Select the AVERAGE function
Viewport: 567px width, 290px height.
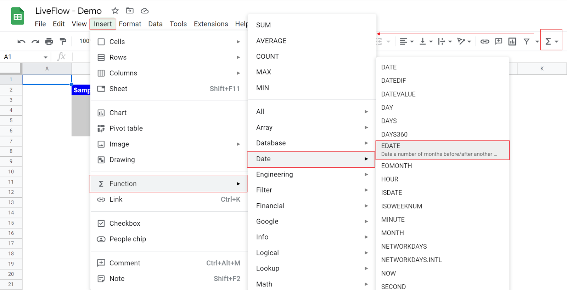pos(312,41)
